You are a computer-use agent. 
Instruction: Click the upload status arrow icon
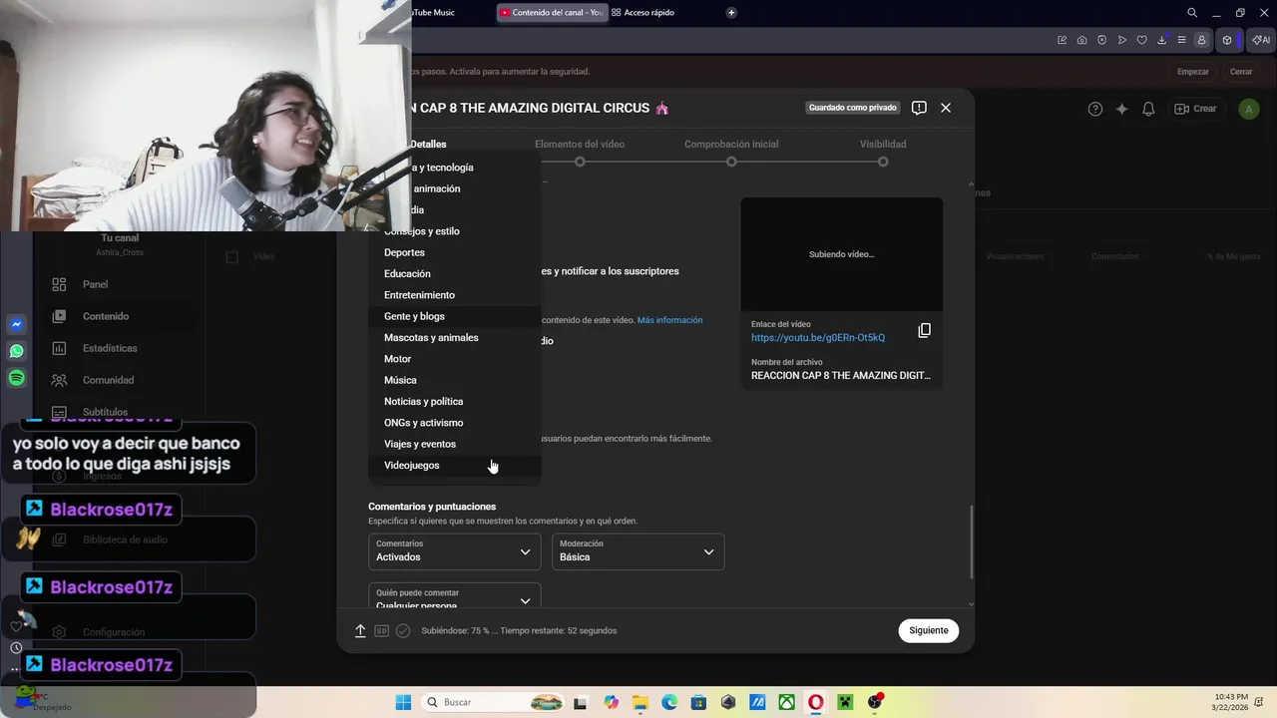tap(360, 630)
